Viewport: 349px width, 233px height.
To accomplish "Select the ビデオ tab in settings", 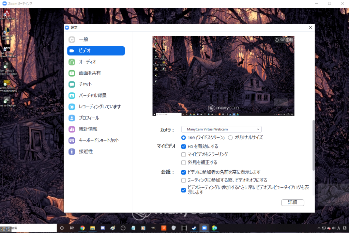I will pos(96,51).
